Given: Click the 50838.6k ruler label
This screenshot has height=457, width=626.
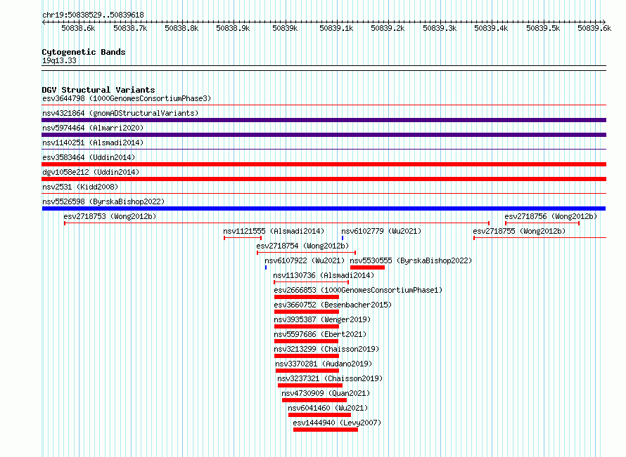Looking at the screenshot, I should coord(78,28).
